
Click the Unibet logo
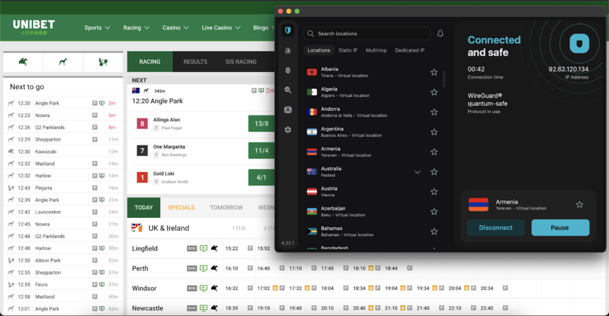34,27
